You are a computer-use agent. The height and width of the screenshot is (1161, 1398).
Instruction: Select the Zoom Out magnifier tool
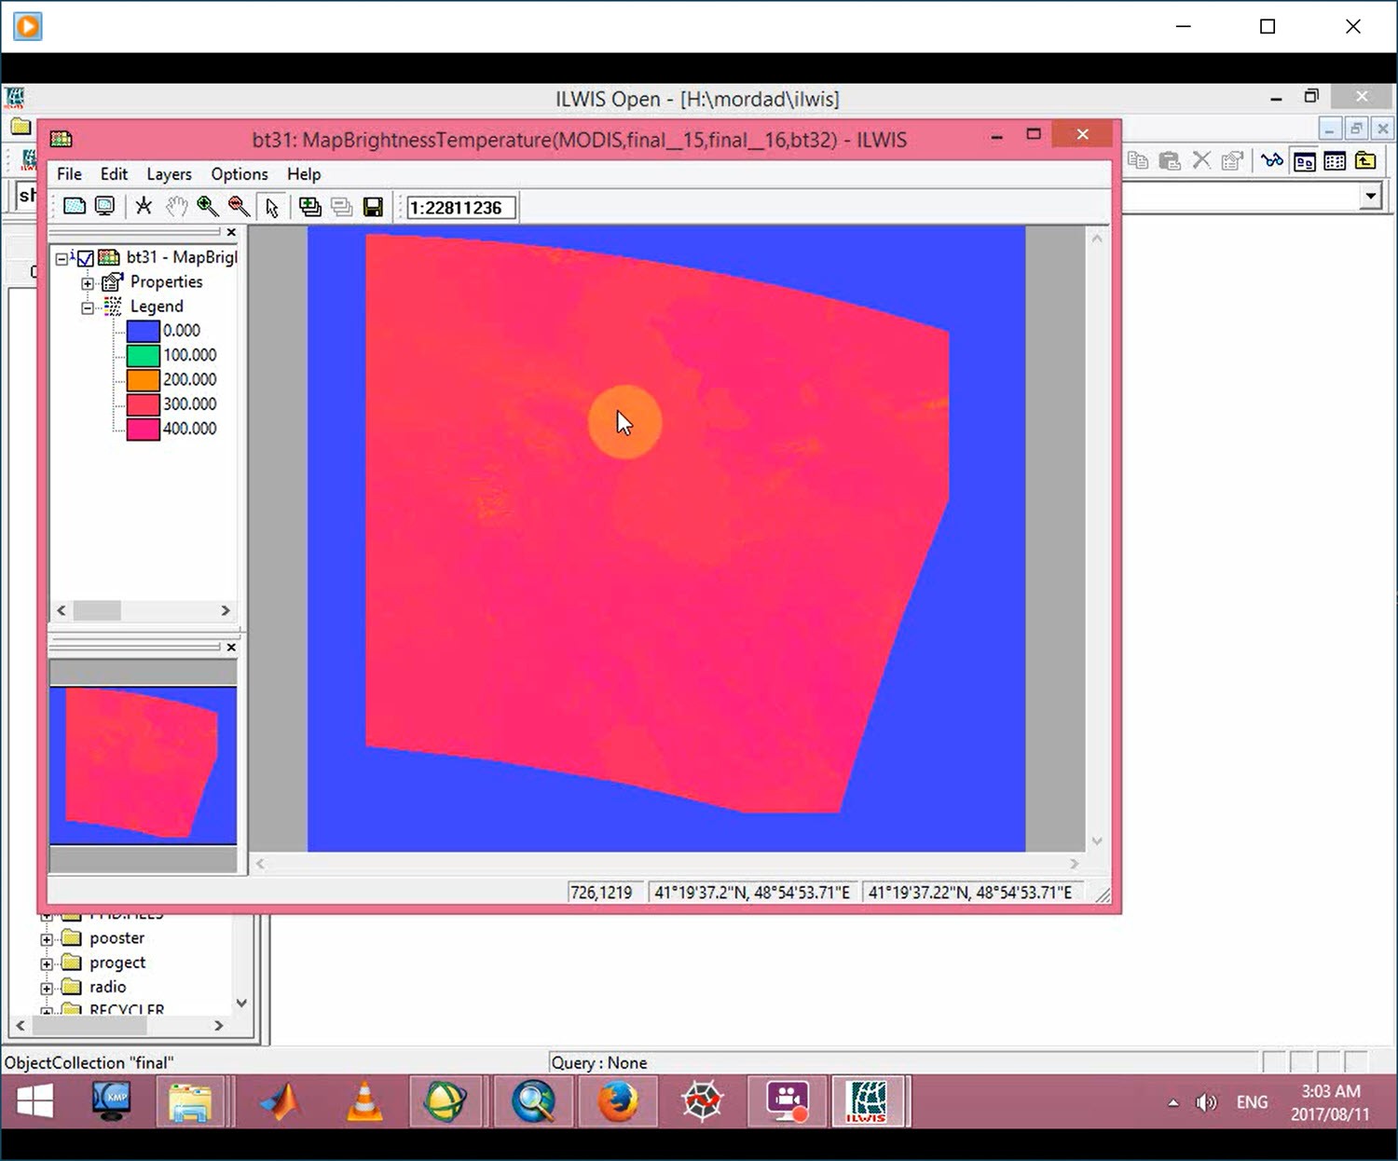coord(239,207)
